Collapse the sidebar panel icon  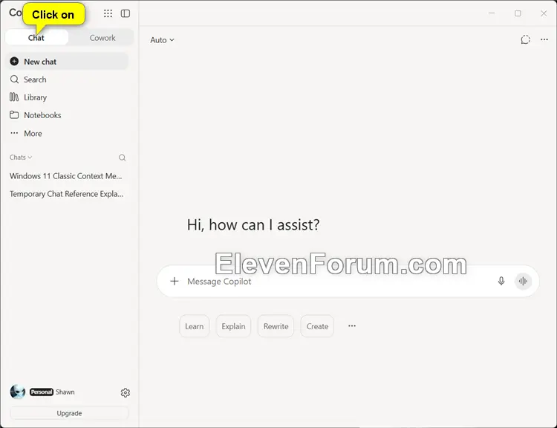126,13
